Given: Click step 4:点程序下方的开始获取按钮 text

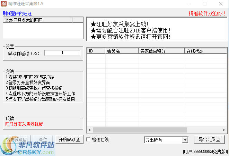Looking at the screenshot, I should click(x=40, y=94).
